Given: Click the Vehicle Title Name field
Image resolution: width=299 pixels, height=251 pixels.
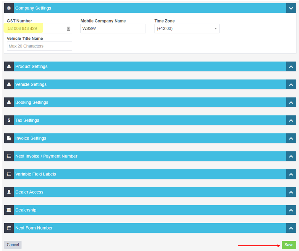Looking at the screenshot, I should pyautogui.click(x=39, y=46).
